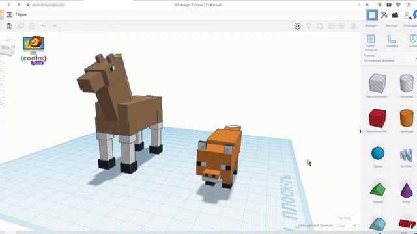Click the dark square extension icon
The image size is (417, 234).
(389, 5)
